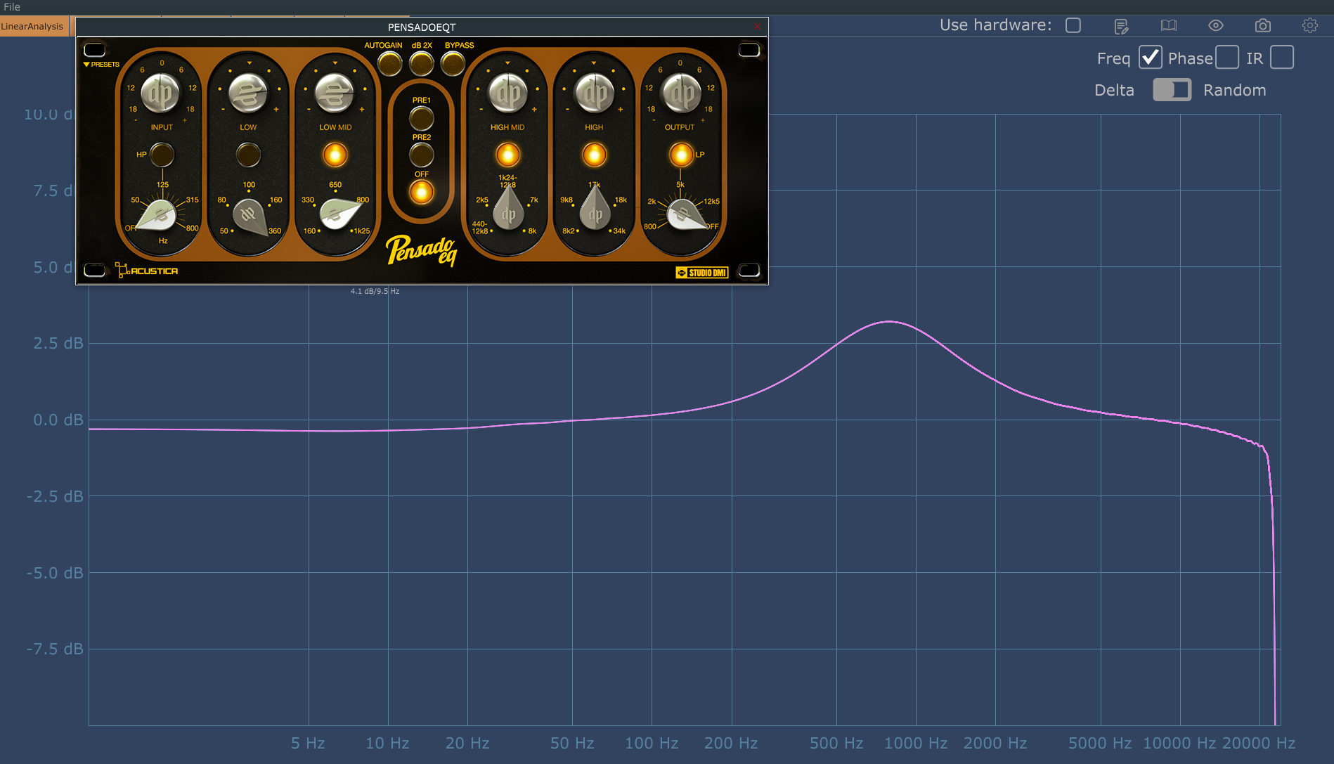Check the IR checkbox
1334x764 pixels.
click(x=1281, y=58)
